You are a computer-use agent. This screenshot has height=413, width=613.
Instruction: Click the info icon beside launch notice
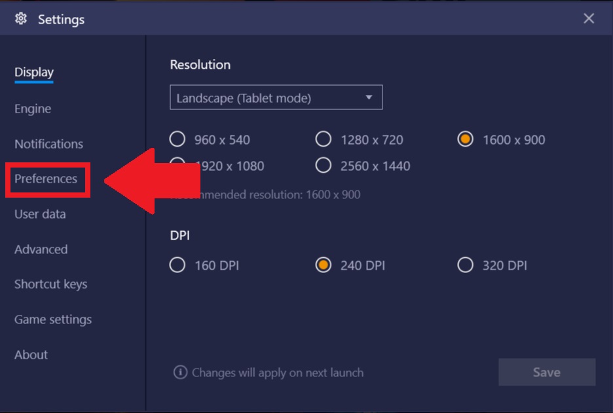click(x=180, y=372)
